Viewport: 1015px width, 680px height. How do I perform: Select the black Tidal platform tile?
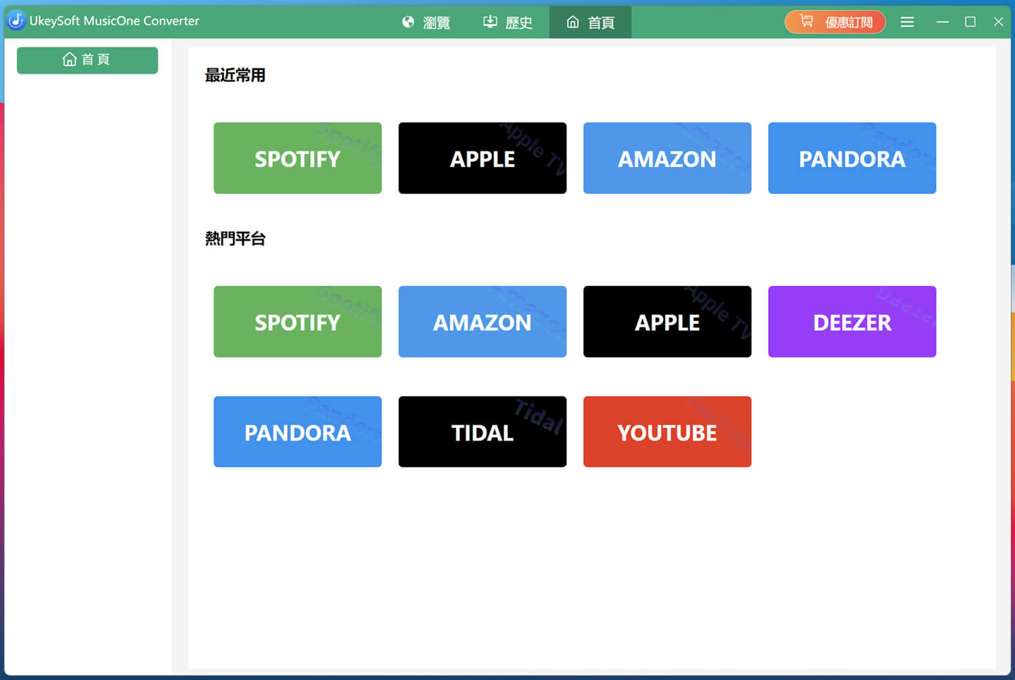pyautogui.click(x=482, y=432)
